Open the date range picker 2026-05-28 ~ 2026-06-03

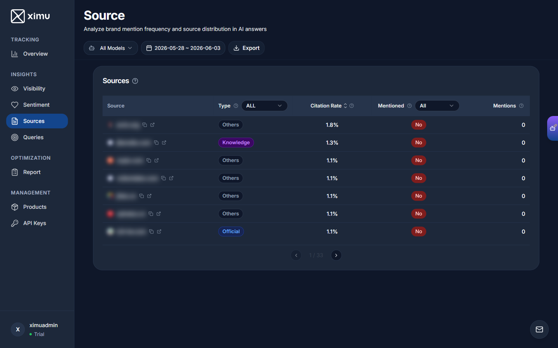[183, 48]
